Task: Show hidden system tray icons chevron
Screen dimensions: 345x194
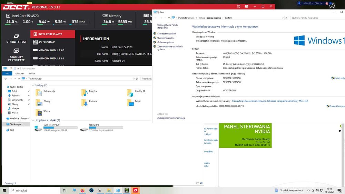Action: click(x=308, y=190)
